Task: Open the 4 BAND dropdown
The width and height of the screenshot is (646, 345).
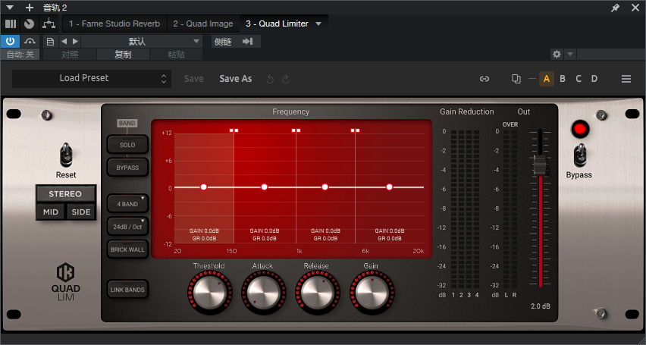Action: click(127, 204)
